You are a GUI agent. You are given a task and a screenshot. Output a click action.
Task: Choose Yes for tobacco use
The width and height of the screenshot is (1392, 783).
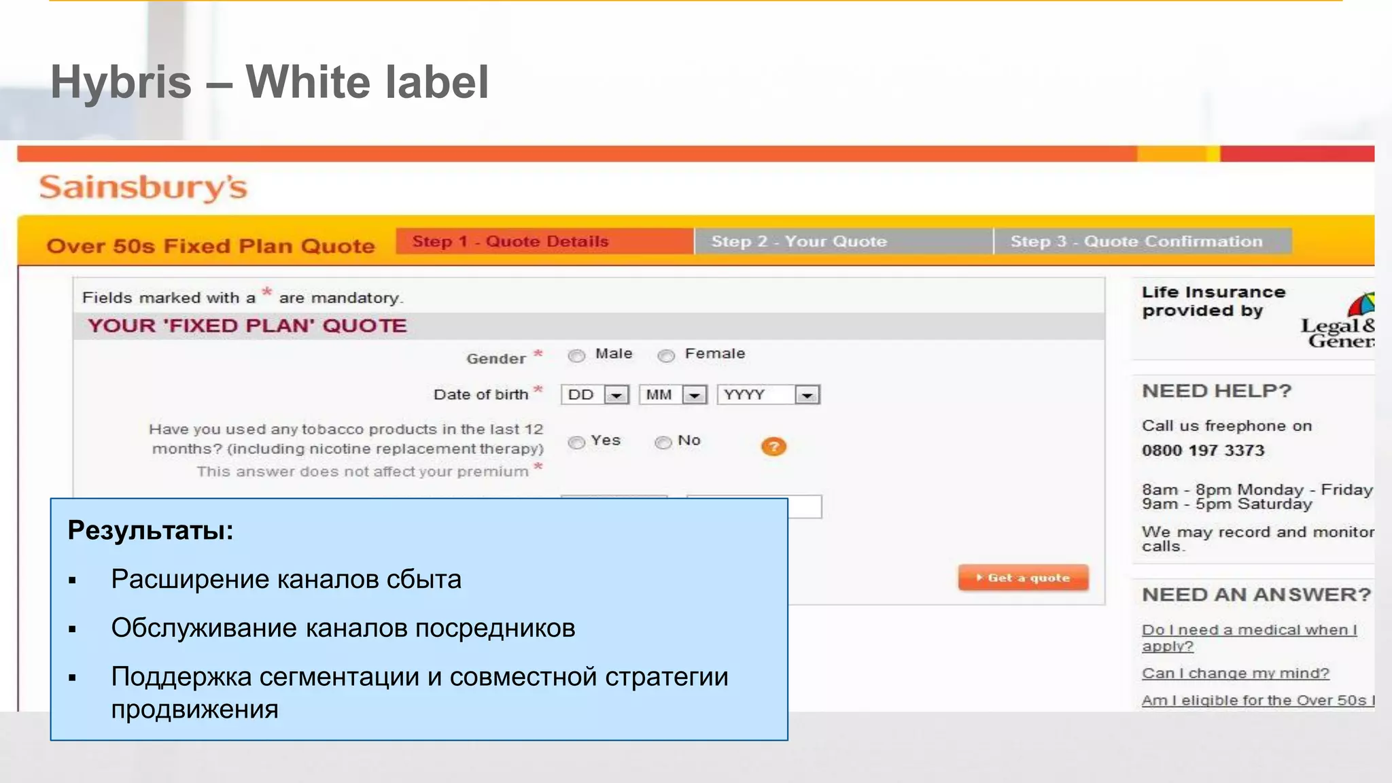[576, 442]
